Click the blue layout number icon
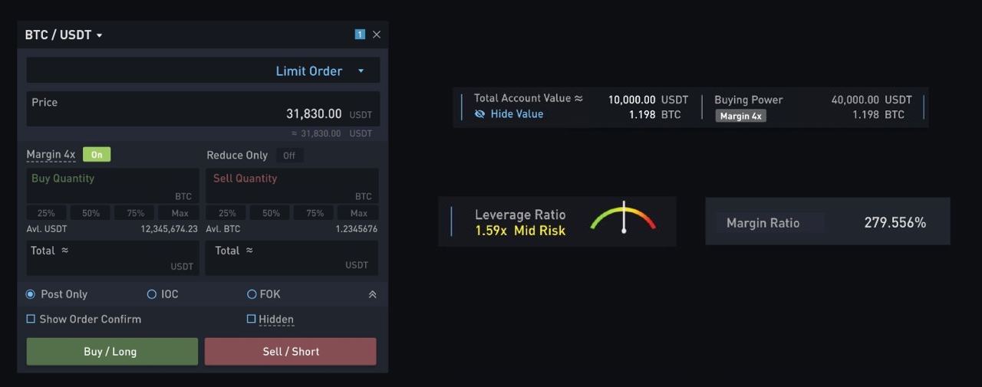Image resolution: width=982 pixels, height=387 pixels. point(360,34)
